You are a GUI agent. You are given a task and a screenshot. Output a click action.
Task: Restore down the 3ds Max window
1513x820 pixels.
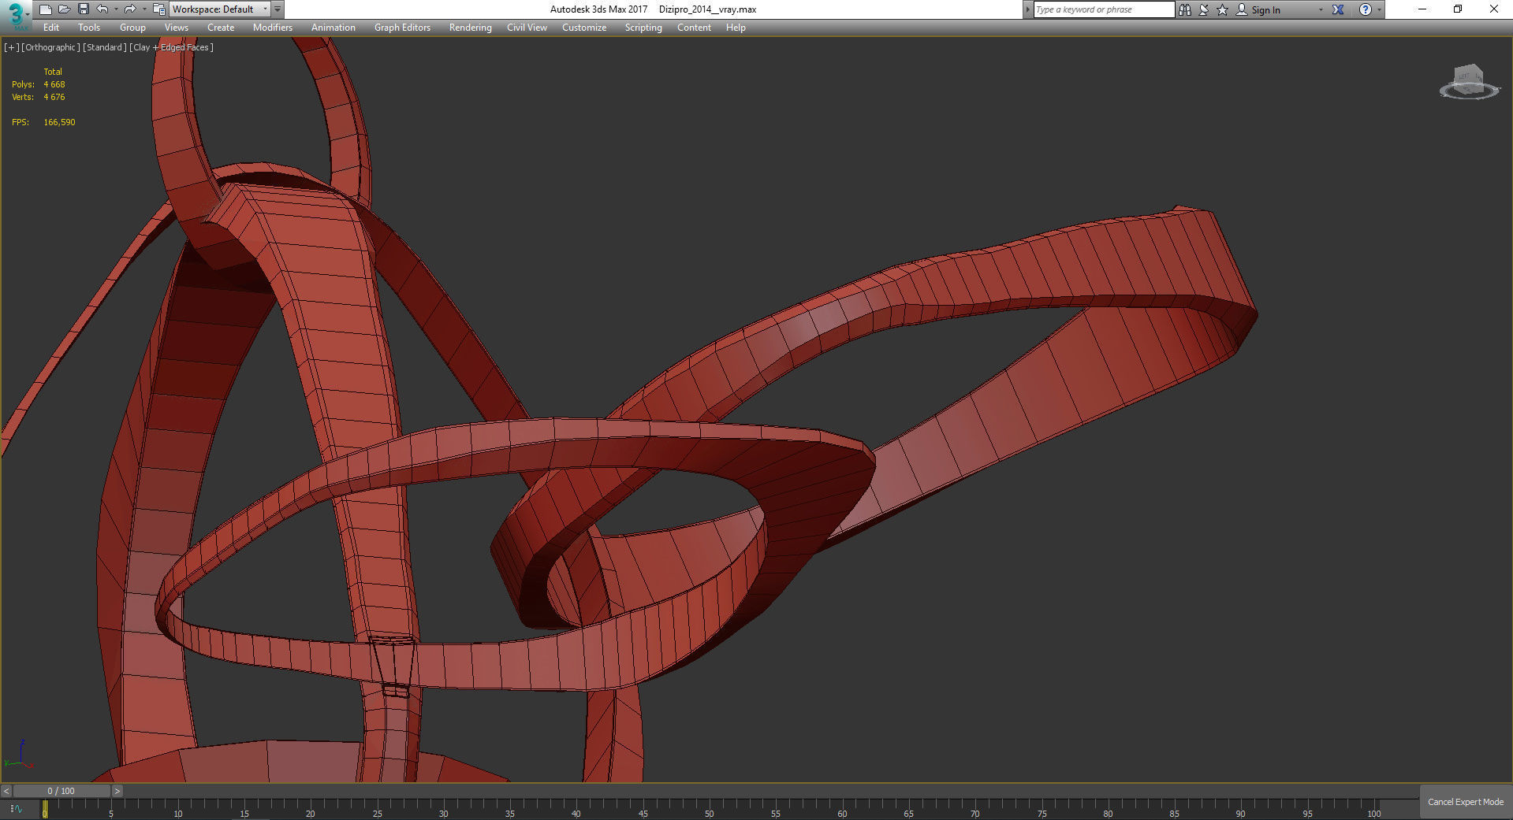[1458, 9]
